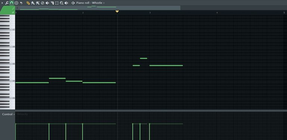Click the Control label
287x140 pixels.
click(x=7, y=114)
